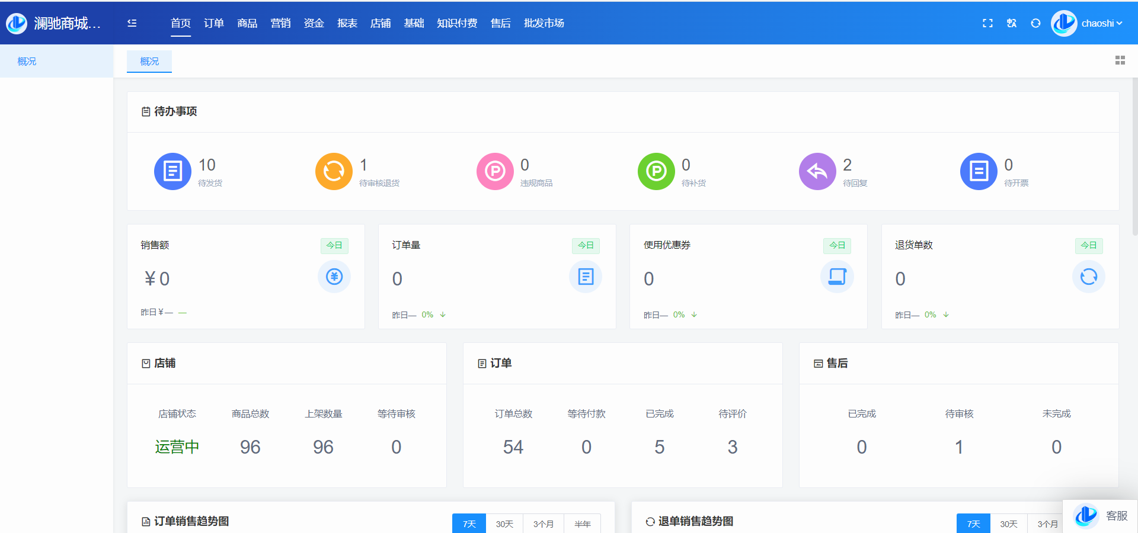1138x533 pixels.
Task: Open the 待开票 invoice icon
Action: coord(979,172)
